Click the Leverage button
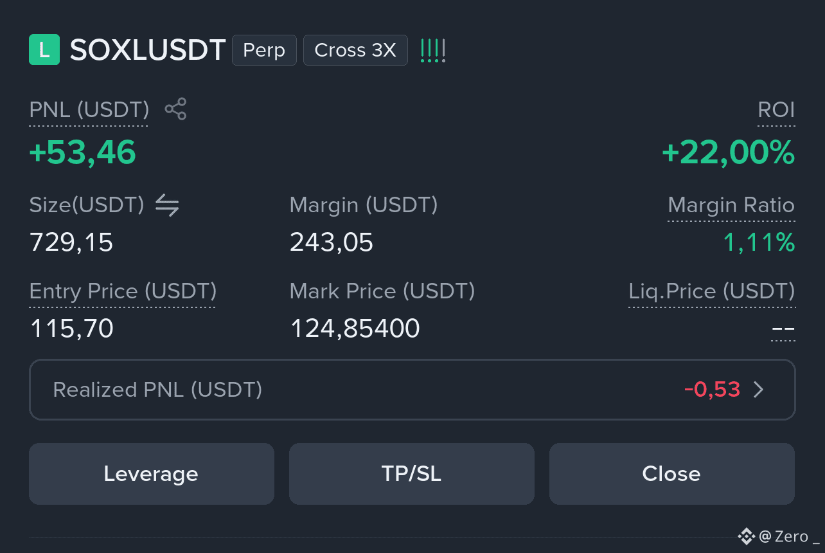The width and height of the screenshot is (825, 553). coord(152,474)
